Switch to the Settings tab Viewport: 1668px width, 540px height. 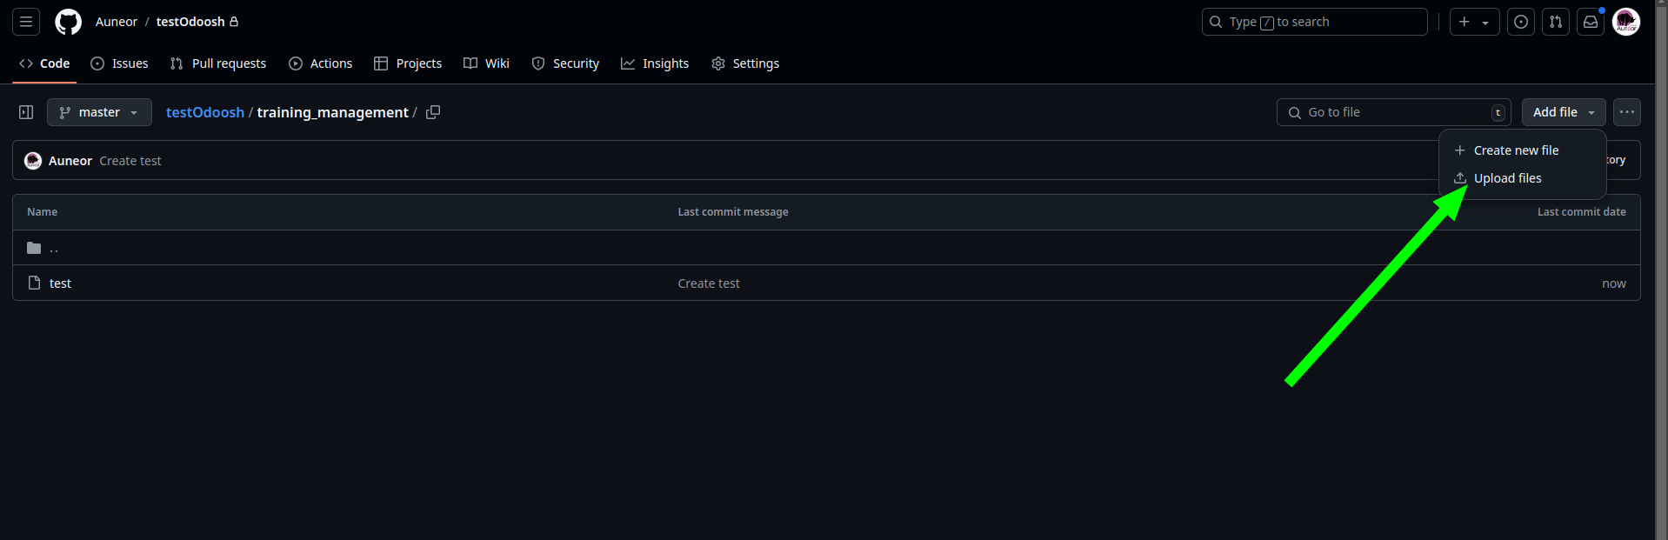(x=745, y=63)
